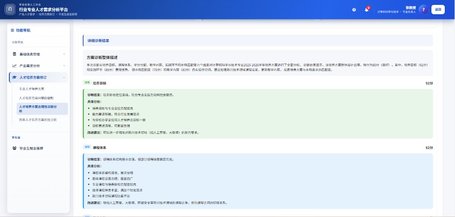Click the 产业需求分析 chart icon

tap(15, 66)
